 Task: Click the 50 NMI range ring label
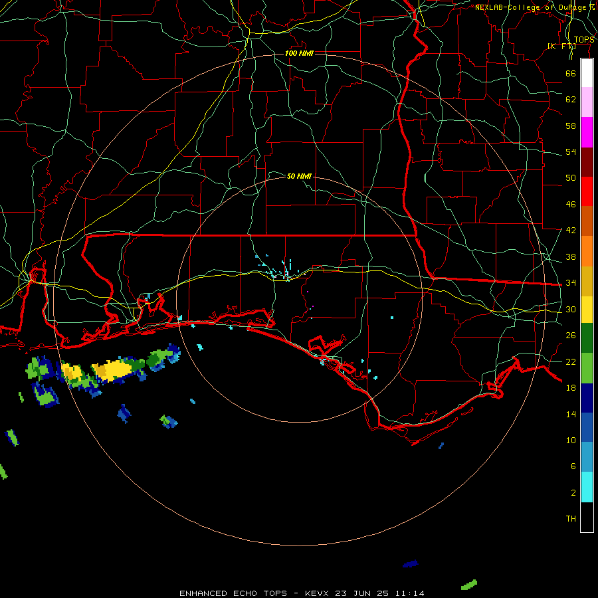click(299, 176)
